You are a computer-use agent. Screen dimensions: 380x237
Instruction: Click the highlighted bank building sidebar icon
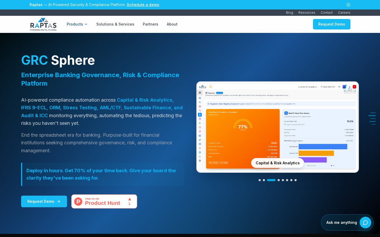[x=200, y=115]
